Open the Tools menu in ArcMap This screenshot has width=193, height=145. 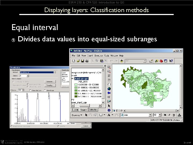pos(107,56)
